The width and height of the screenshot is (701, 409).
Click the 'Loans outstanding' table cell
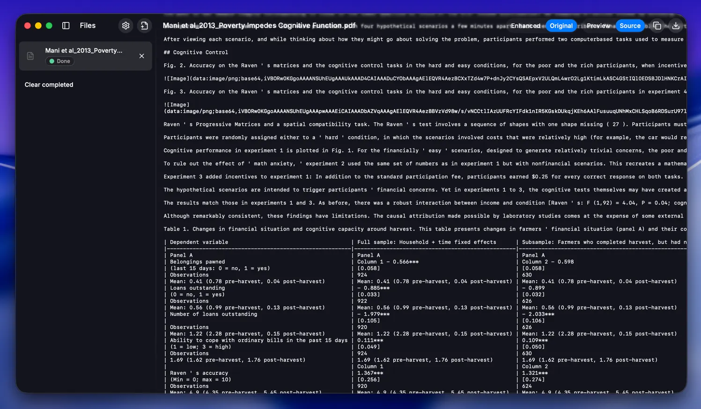(x=197, y=288)
